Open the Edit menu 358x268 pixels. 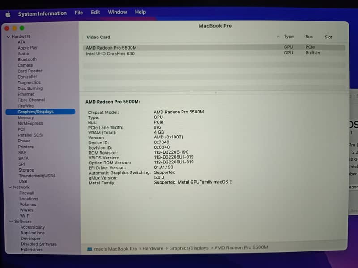pos(95,13)
